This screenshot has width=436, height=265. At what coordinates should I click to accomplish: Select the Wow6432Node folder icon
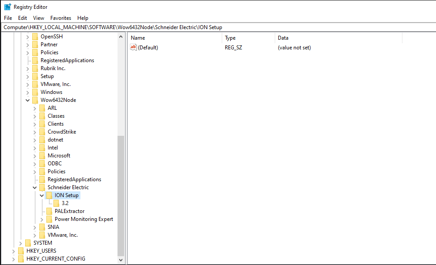35,100
